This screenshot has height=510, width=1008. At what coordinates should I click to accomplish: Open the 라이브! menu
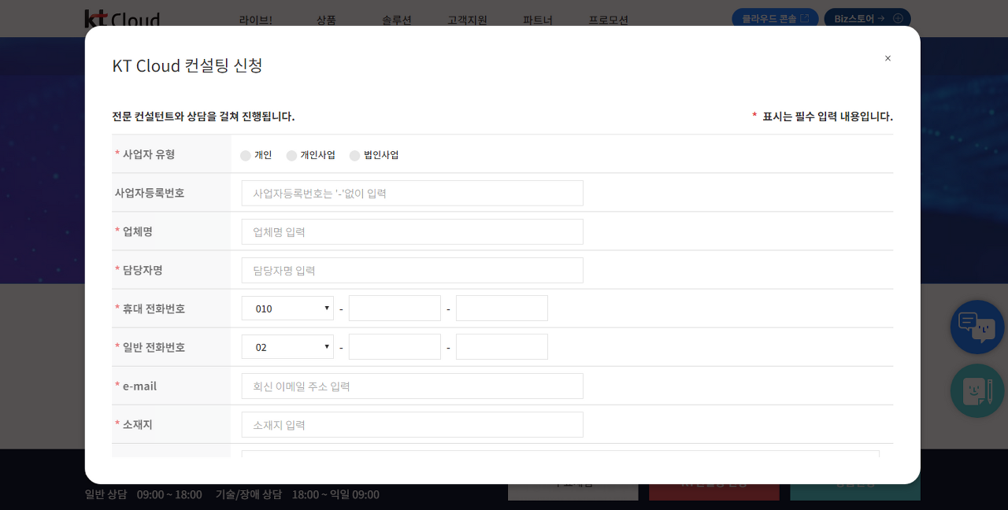coord(256,20)
